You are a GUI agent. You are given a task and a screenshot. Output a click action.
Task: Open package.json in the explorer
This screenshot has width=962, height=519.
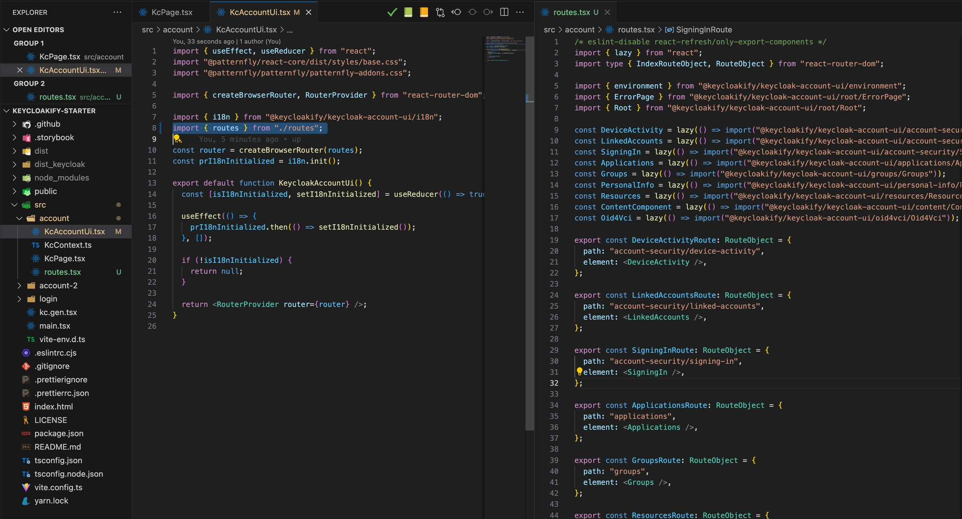pos(59,433)
